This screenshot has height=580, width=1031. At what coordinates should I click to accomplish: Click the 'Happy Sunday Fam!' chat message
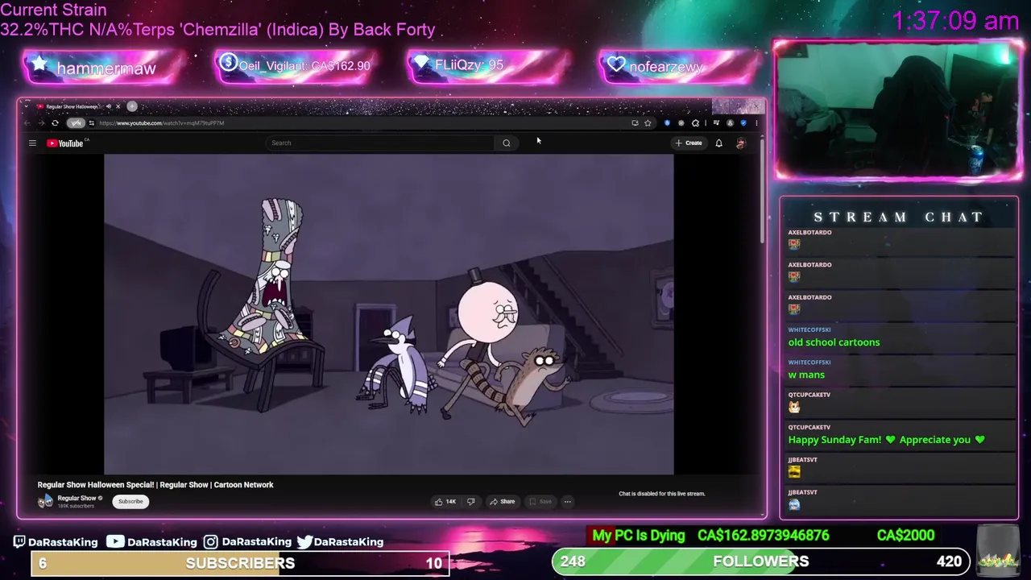tap(886, 440)
